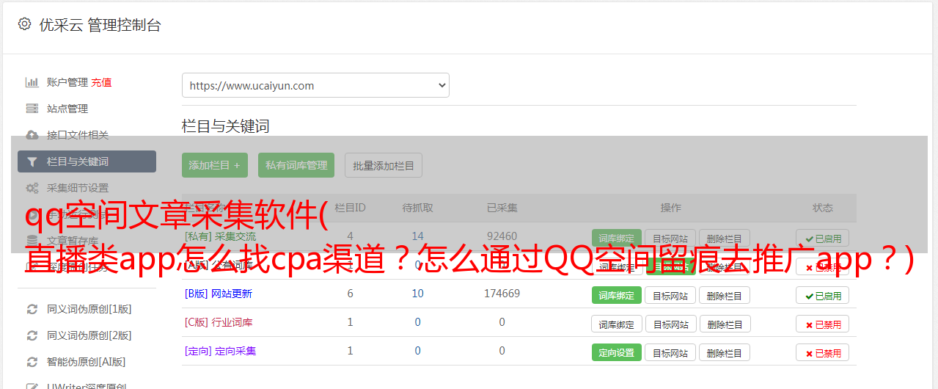
Task: Click the 添加栏目 + button
Action: click(x=215, y=165)
